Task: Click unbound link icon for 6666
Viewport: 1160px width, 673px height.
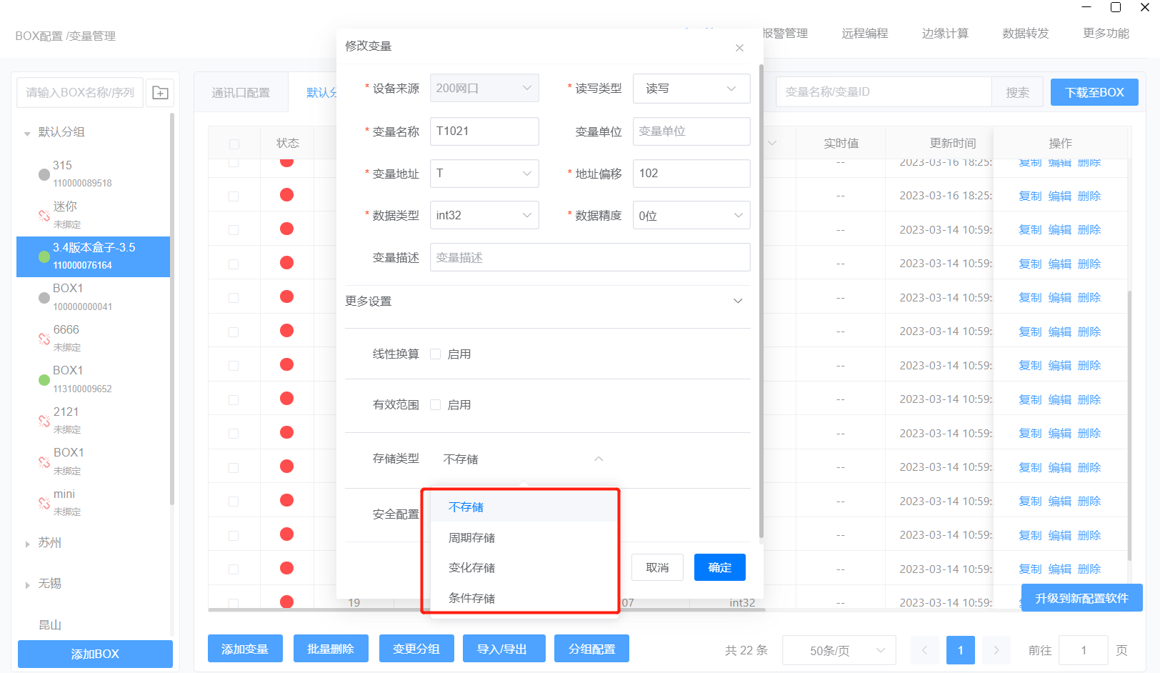Action: 44,339
